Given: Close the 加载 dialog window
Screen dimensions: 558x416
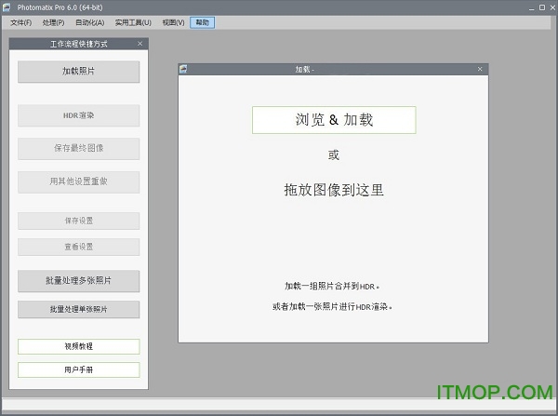Looking at the screenshot, I should click(480, 70).
